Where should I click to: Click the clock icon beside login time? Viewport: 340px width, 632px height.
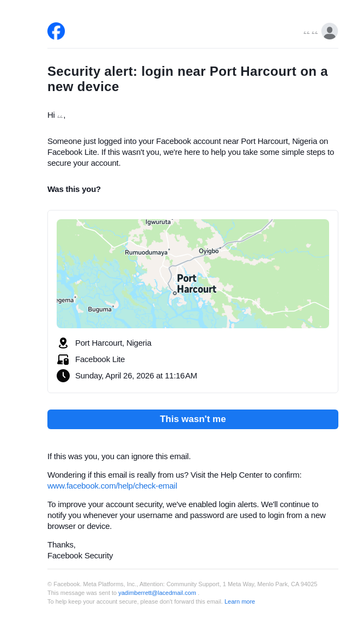[63, 376]
